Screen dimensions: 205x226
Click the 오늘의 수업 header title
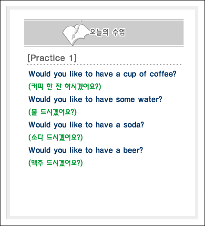pyautogui.click(x=107, y=32)
